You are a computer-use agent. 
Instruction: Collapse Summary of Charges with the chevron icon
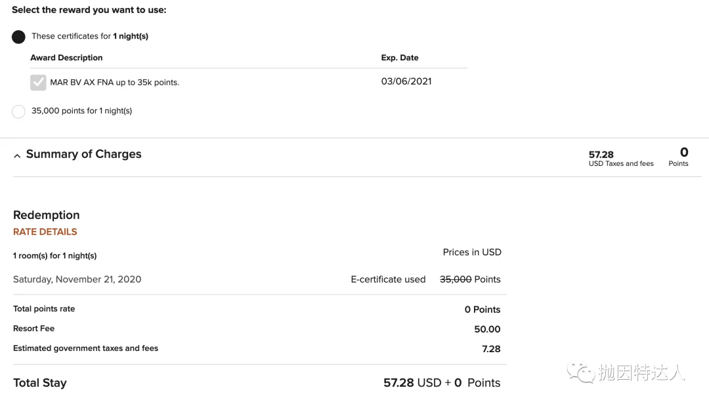(17, 155)
